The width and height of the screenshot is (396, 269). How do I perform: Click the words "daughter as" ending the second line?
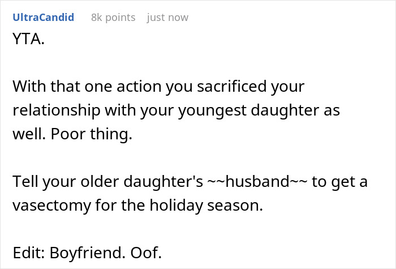click(x=295, y=110)
